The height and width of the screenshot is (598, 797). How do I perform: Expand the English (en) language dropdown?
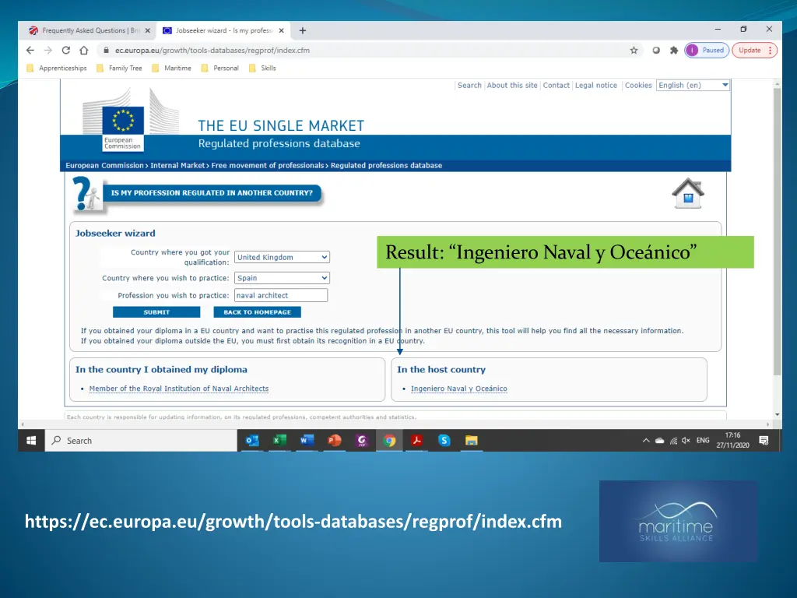coord(693,86)
